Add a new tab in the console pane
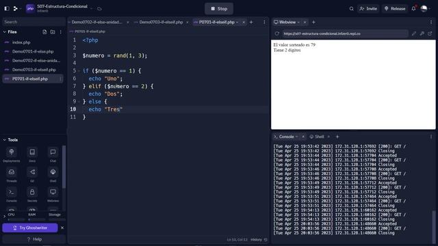This screenshot has height=246, width=438. pyautogui.click(x=337, y=137)
